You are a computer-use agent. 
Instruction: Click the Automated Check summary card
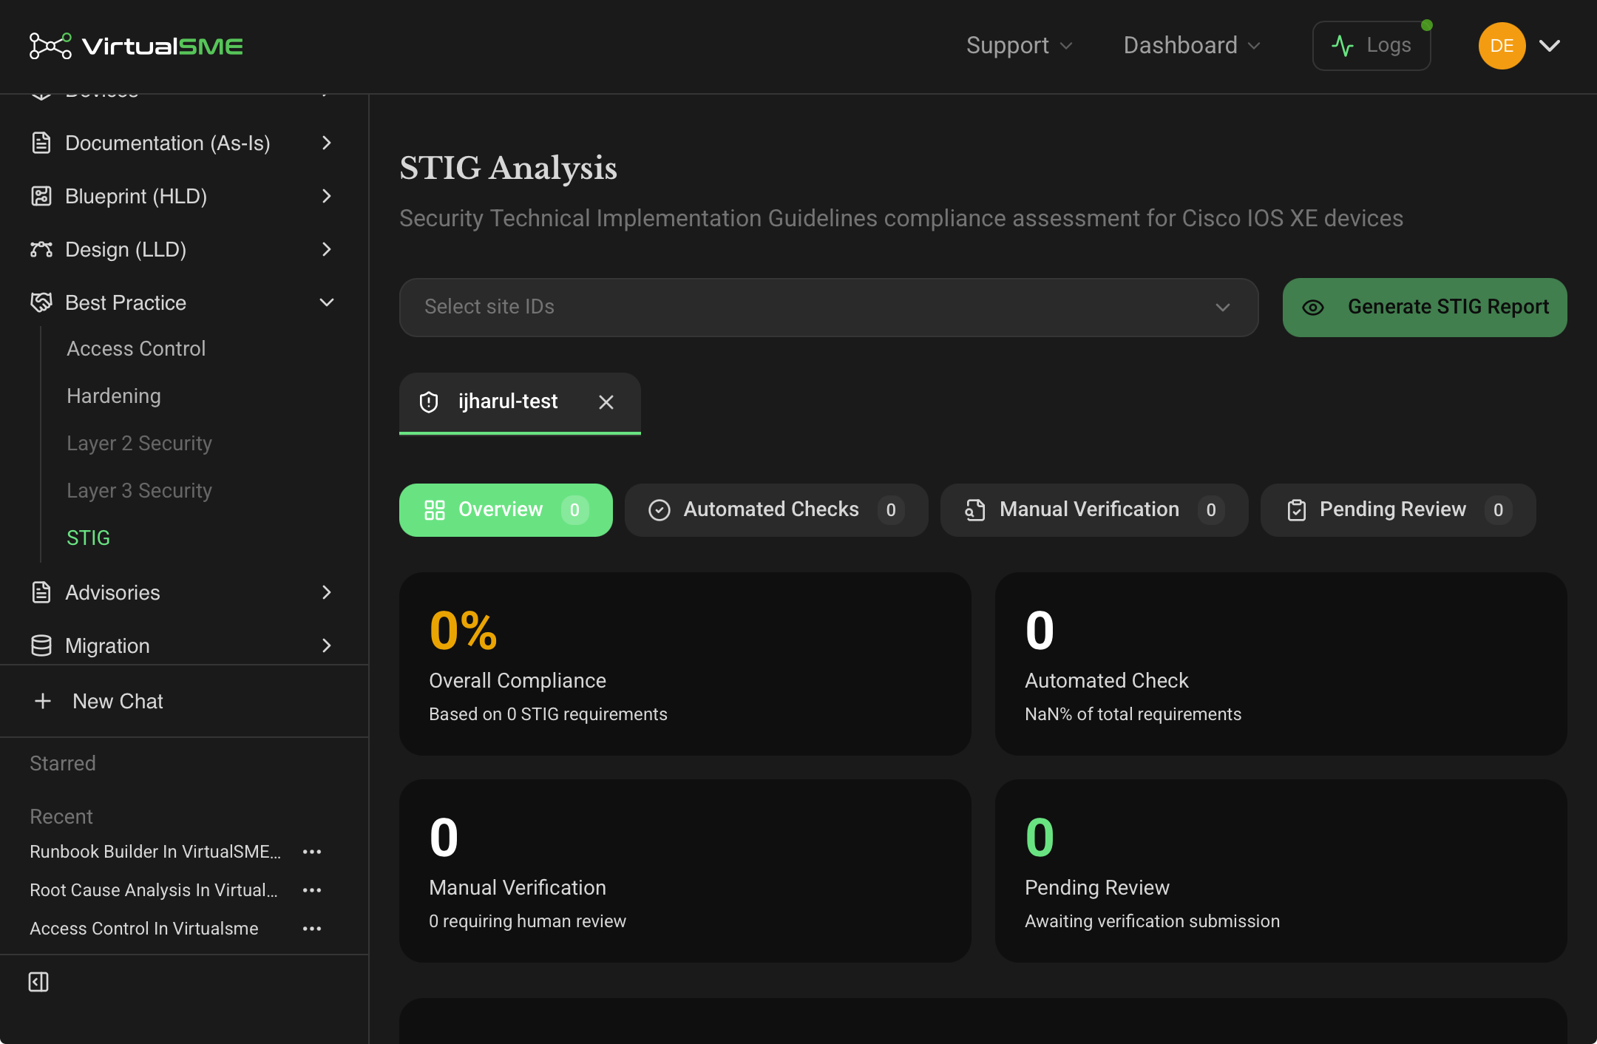pos(1281,664)
